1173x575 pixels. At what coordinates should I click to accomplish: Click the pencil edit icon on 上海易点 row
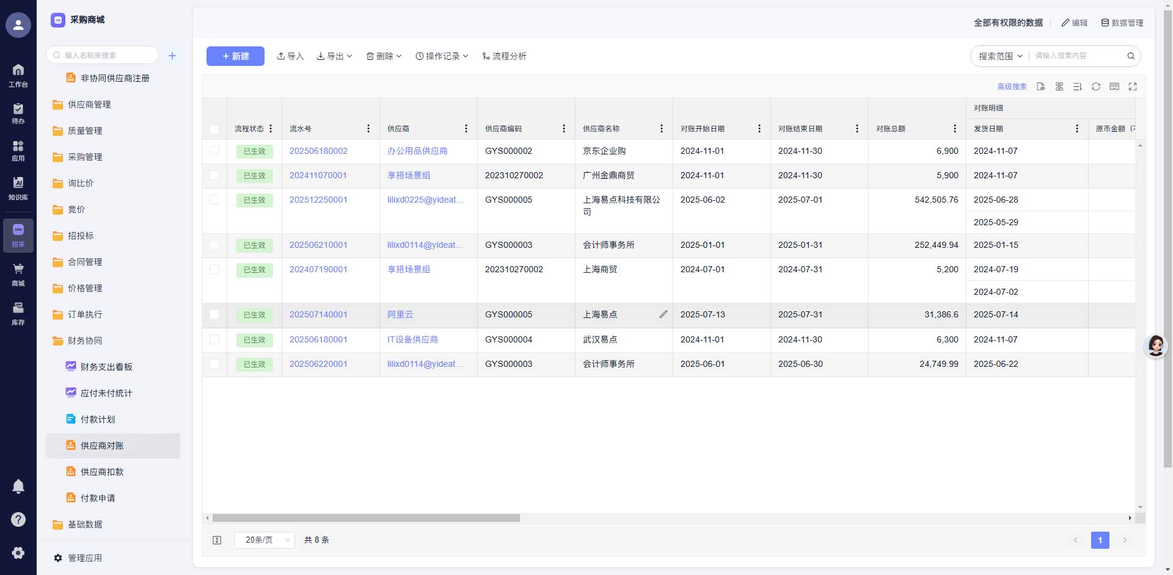pyautogui.click(x=663, y=314)
